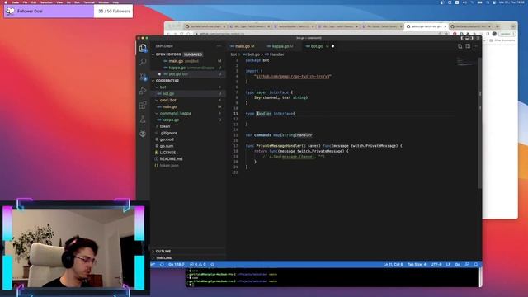Click the bot breadcrumb folder segment
528x297 pixels.
(x=233, y=54)
